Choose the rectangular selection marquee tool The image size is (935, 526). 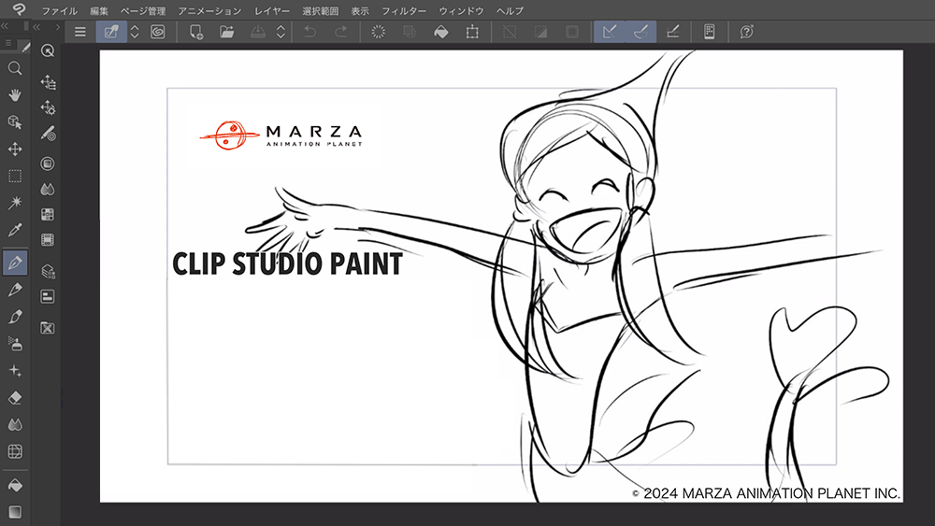(15, 176)
